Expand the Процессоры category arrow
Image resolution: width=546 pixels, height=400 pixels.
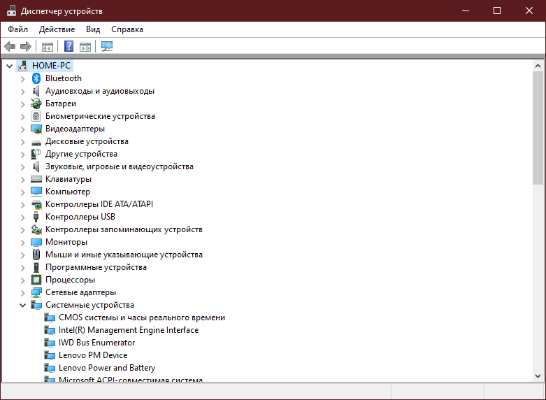click(x=22, y=280)
